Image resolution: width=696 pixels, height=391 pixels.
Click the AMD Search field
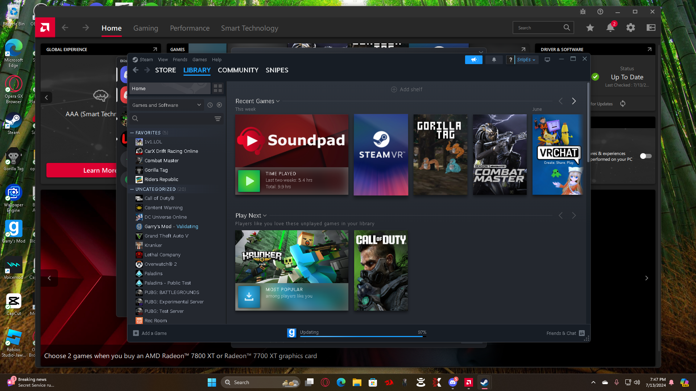click(543, 28)
